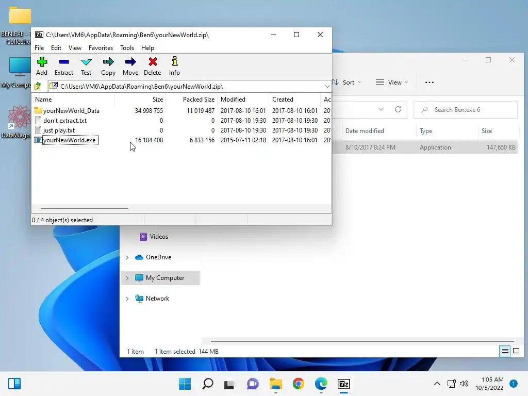Open the notification count badge

[513, 384]
